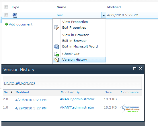Open version 1.0 dated 5:27 PM
This screenshot has height=126, width=158.
pyautogui.click(x=31, y=108)
